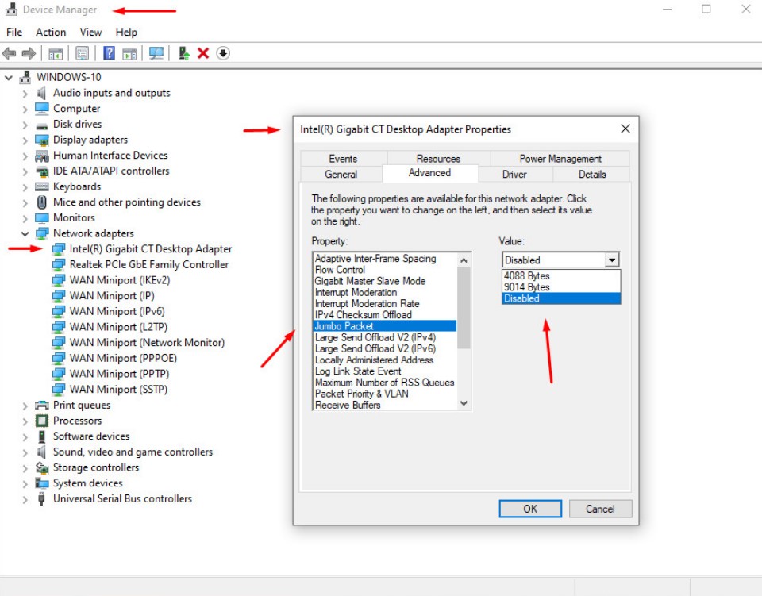Switch to the Events tab

point(343,159)
